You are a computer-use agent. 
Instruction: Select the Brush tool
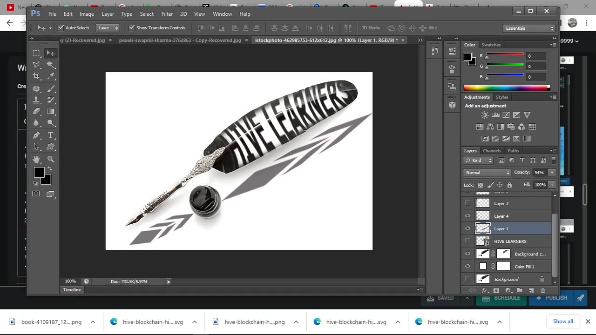coord(51,88)
